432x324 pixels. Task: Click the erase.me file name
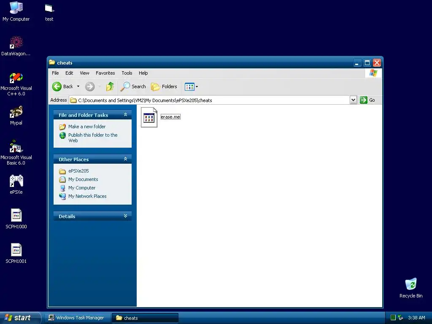coord(170,117)
